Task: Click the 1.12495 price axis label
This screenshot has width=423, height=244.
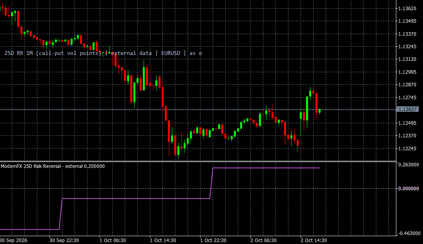Action: (407, 123)
